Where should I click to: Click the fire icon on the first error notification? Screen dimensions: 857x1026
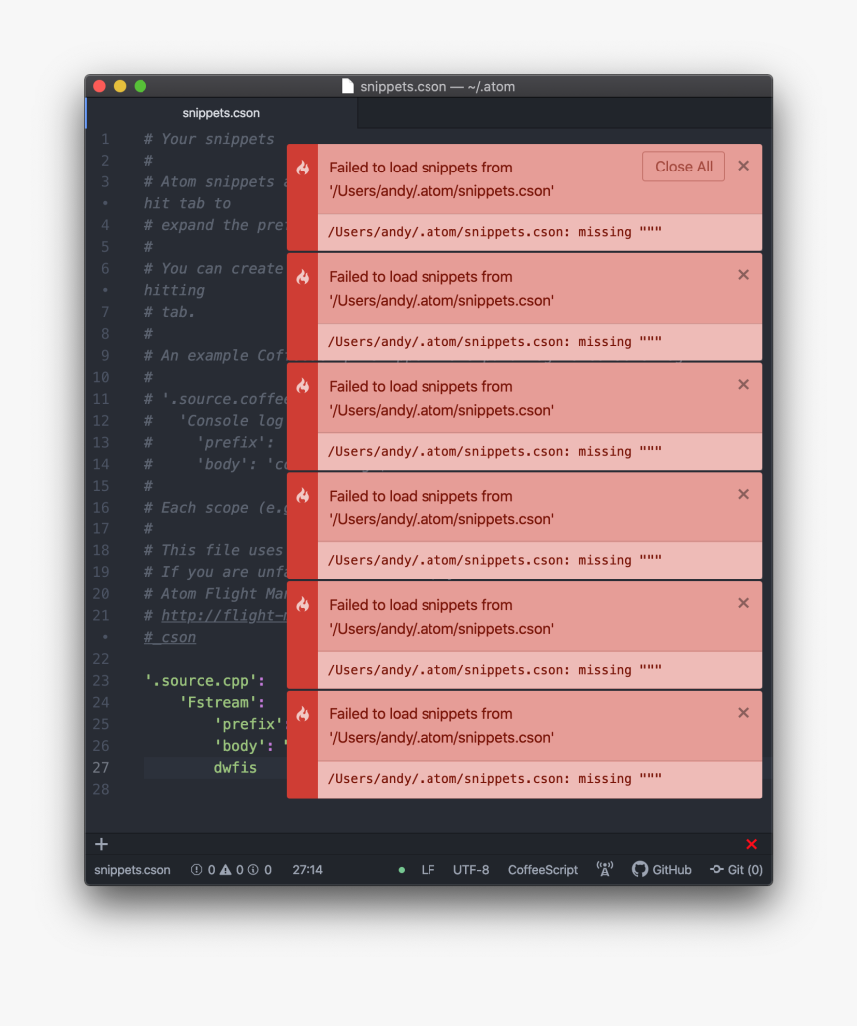pyautogui.click(x=302, y=170)
